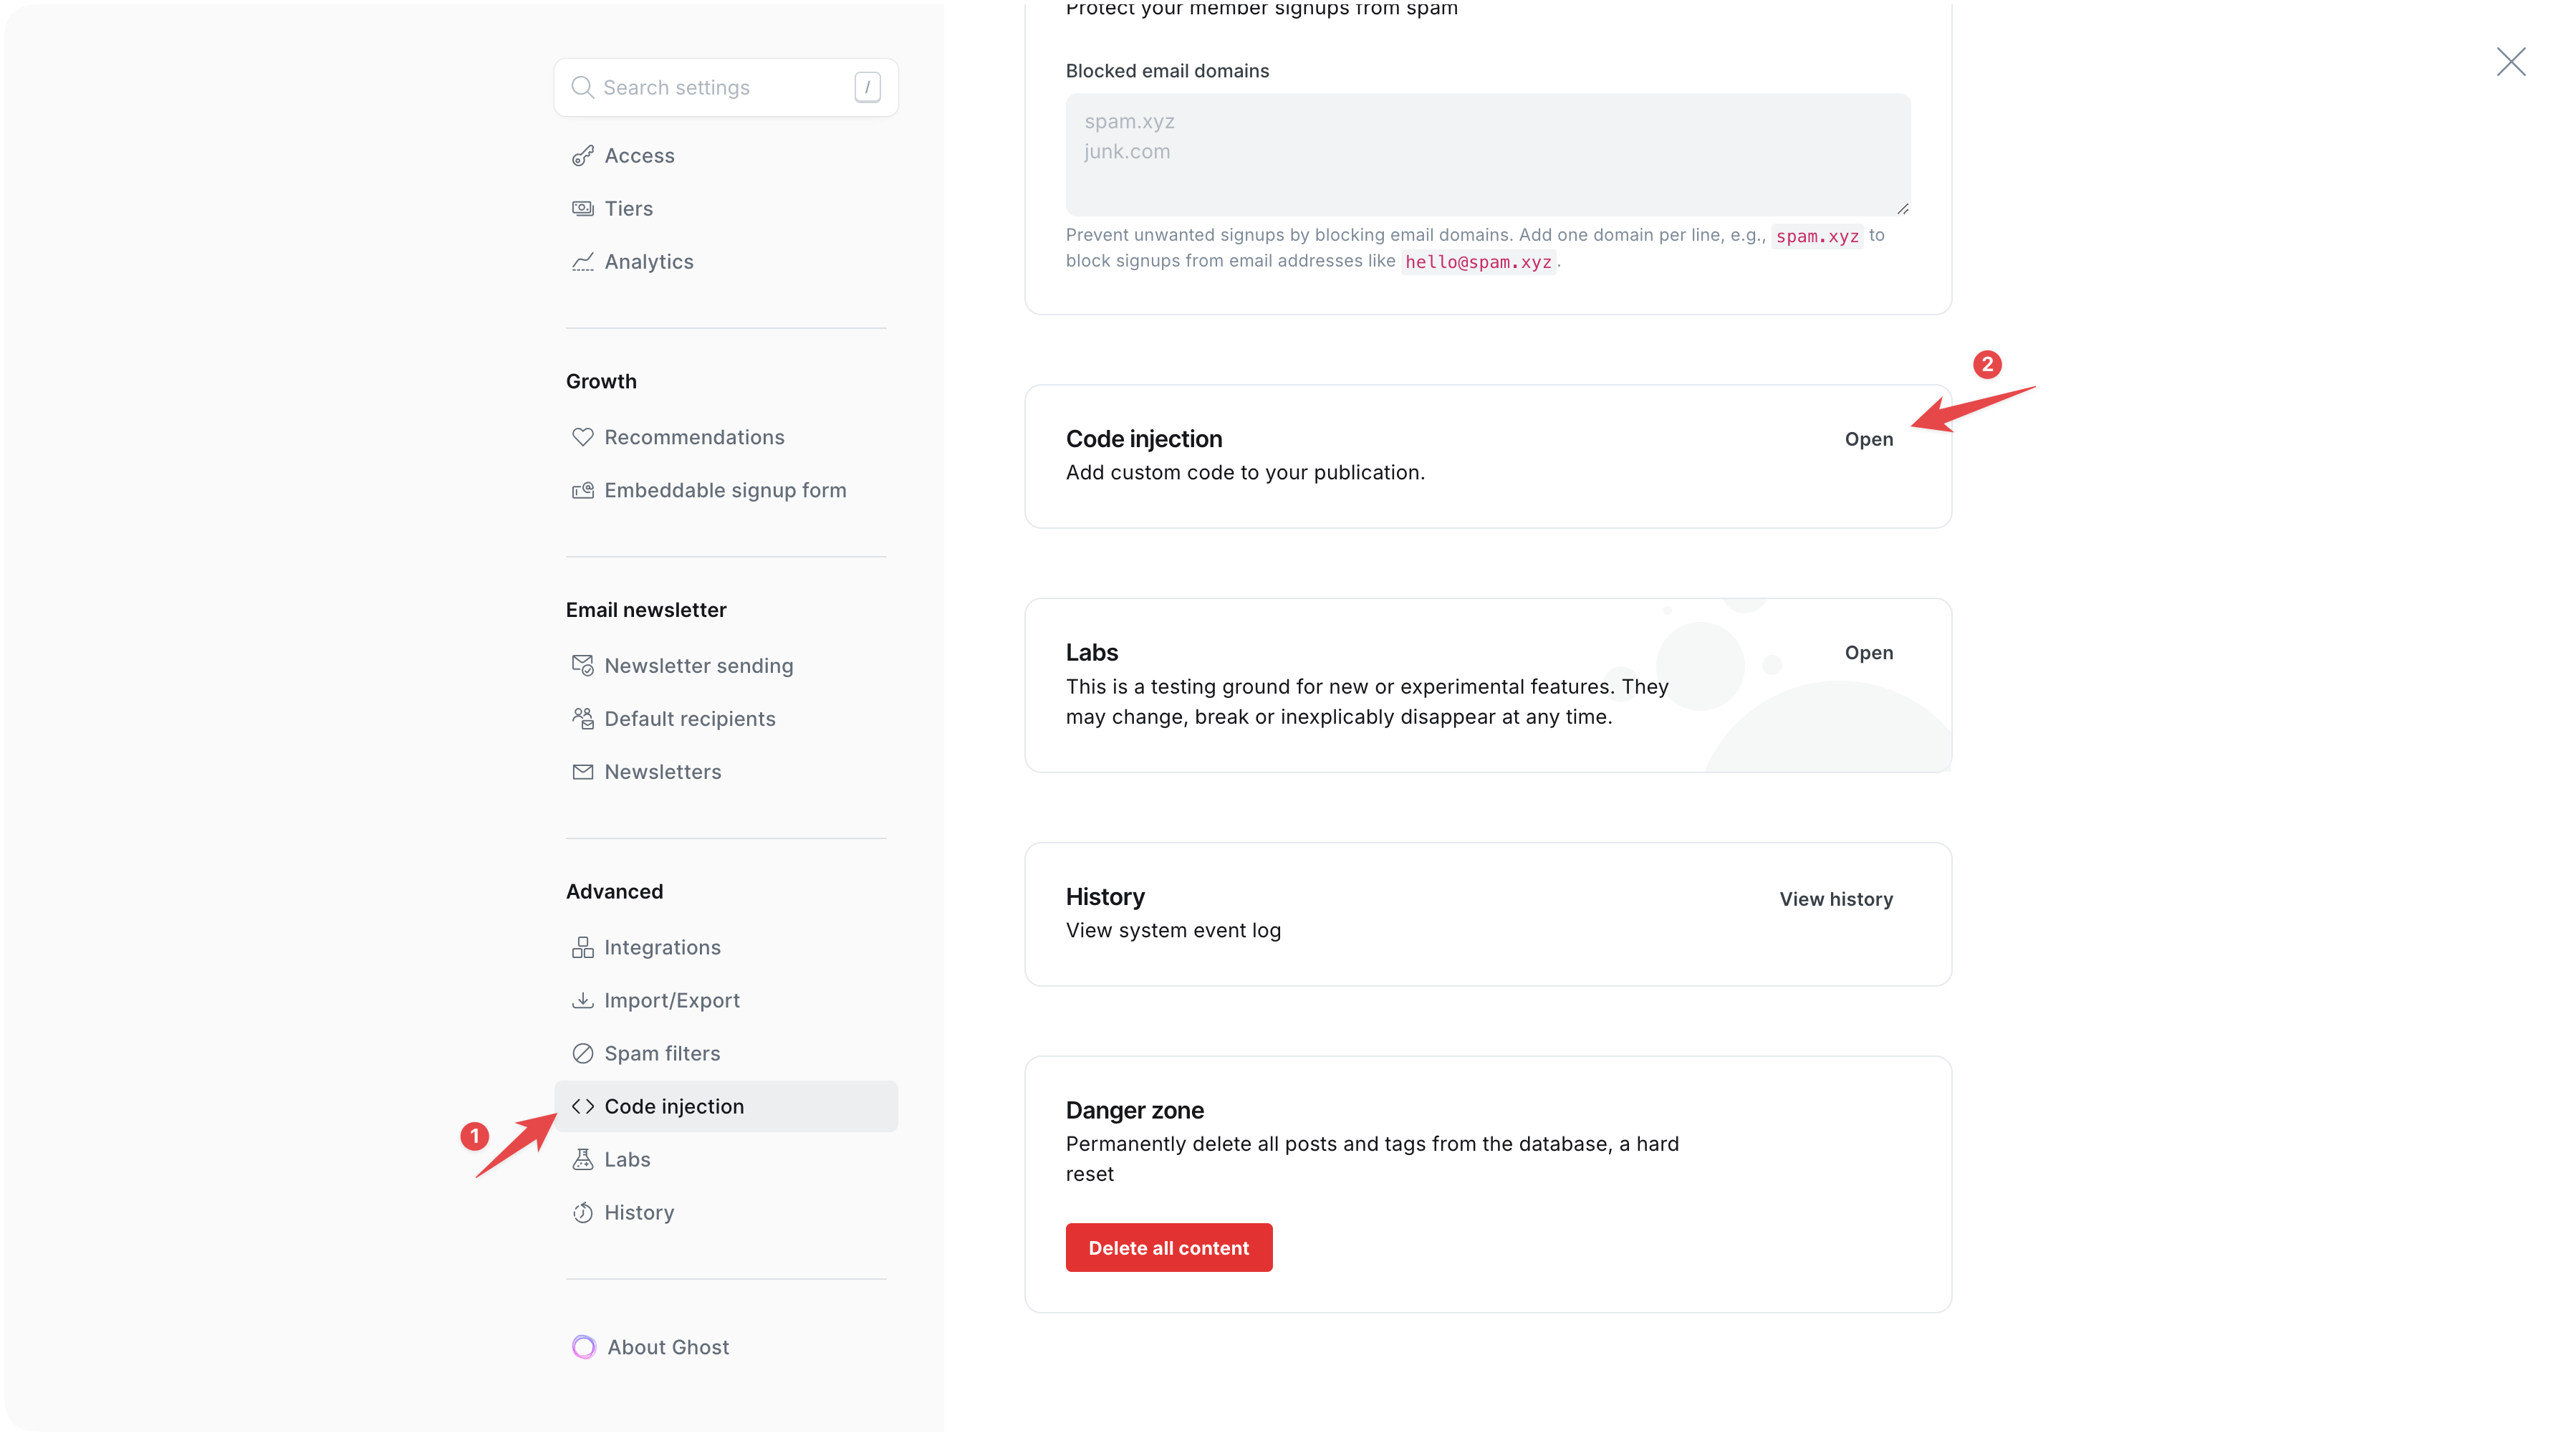2576x1436 pixels.
Task: Click the Newsletter sending envelope icon
Action: click(582, 665)
